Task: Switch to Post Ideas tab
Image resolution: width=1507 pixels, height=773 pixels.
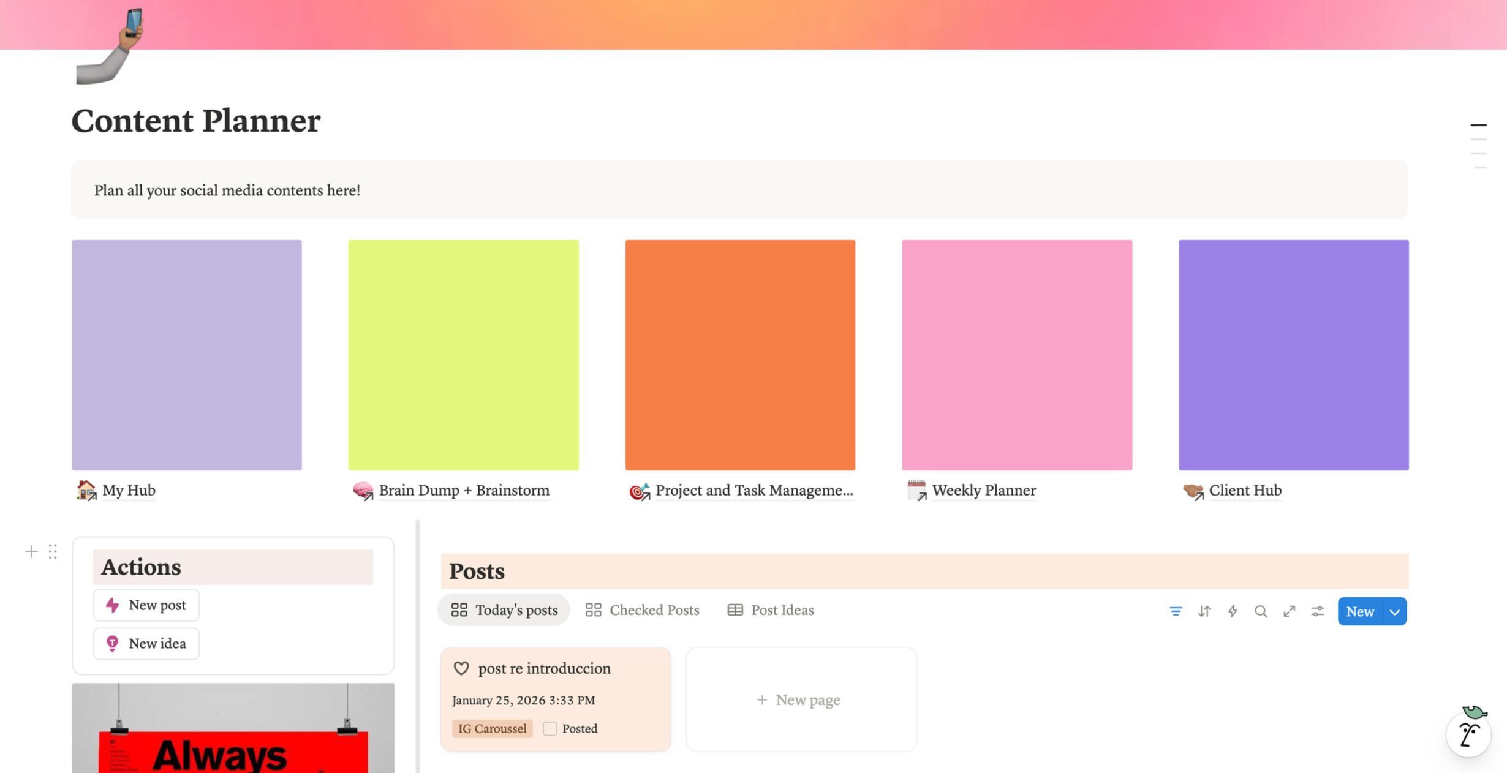Action: [771, 610]
